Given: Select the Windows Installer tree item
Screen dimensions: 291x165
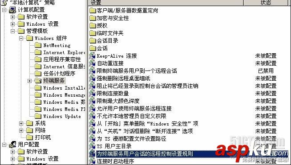Looking at the screenshot, I should tap(64, 88).
